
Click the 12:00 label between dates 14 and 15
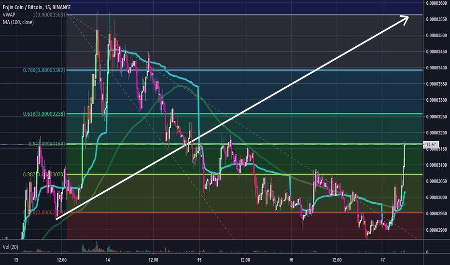(x=153, y=260)
